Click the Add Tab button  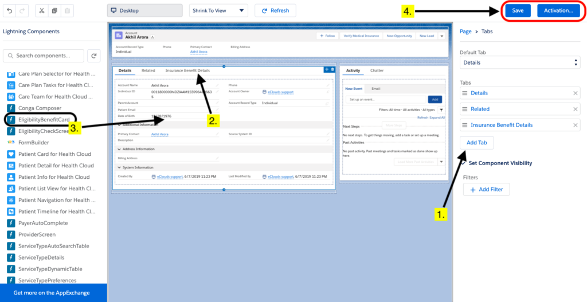(476, 143)
